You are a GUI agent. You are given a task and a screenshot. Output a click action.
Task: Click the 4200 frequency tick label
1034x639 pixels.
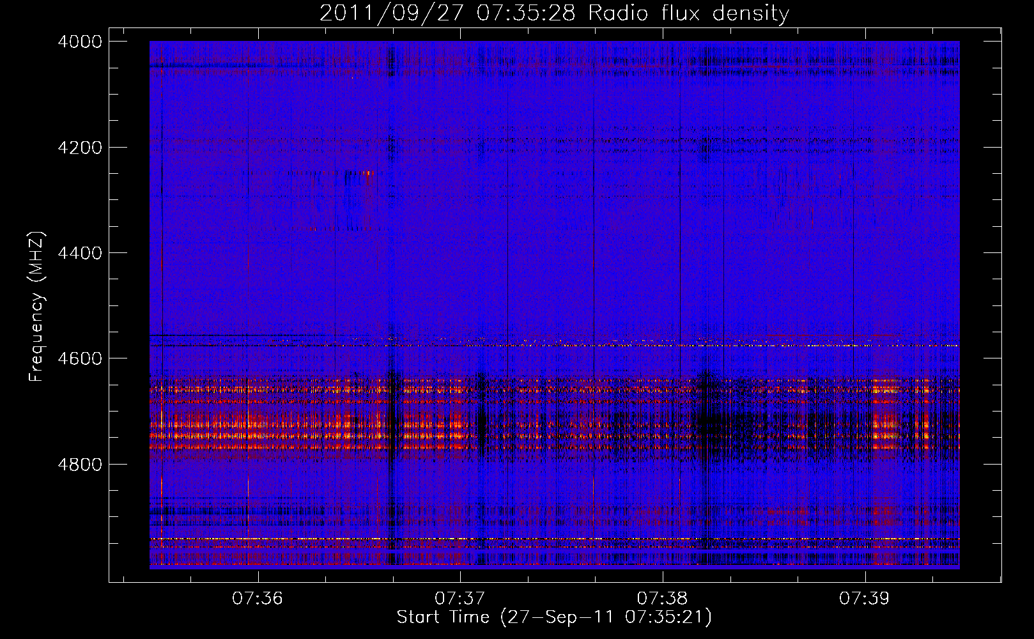point(80,148)
